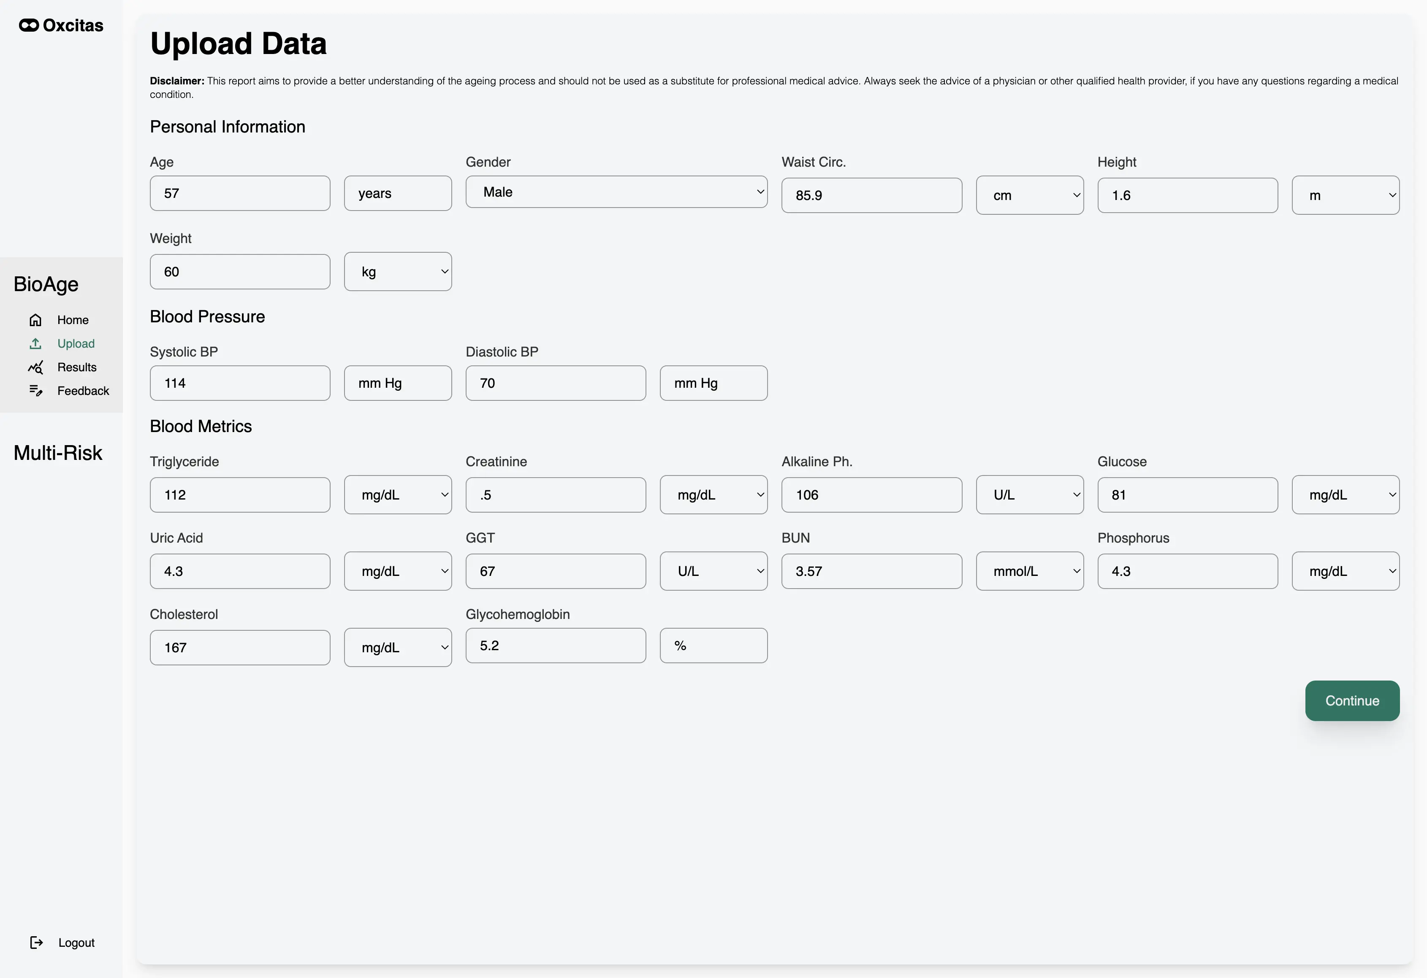Open the Waist Circ. cm unit dropdown
This screenshot has width=1427, height=978.
pos(1030,195)
